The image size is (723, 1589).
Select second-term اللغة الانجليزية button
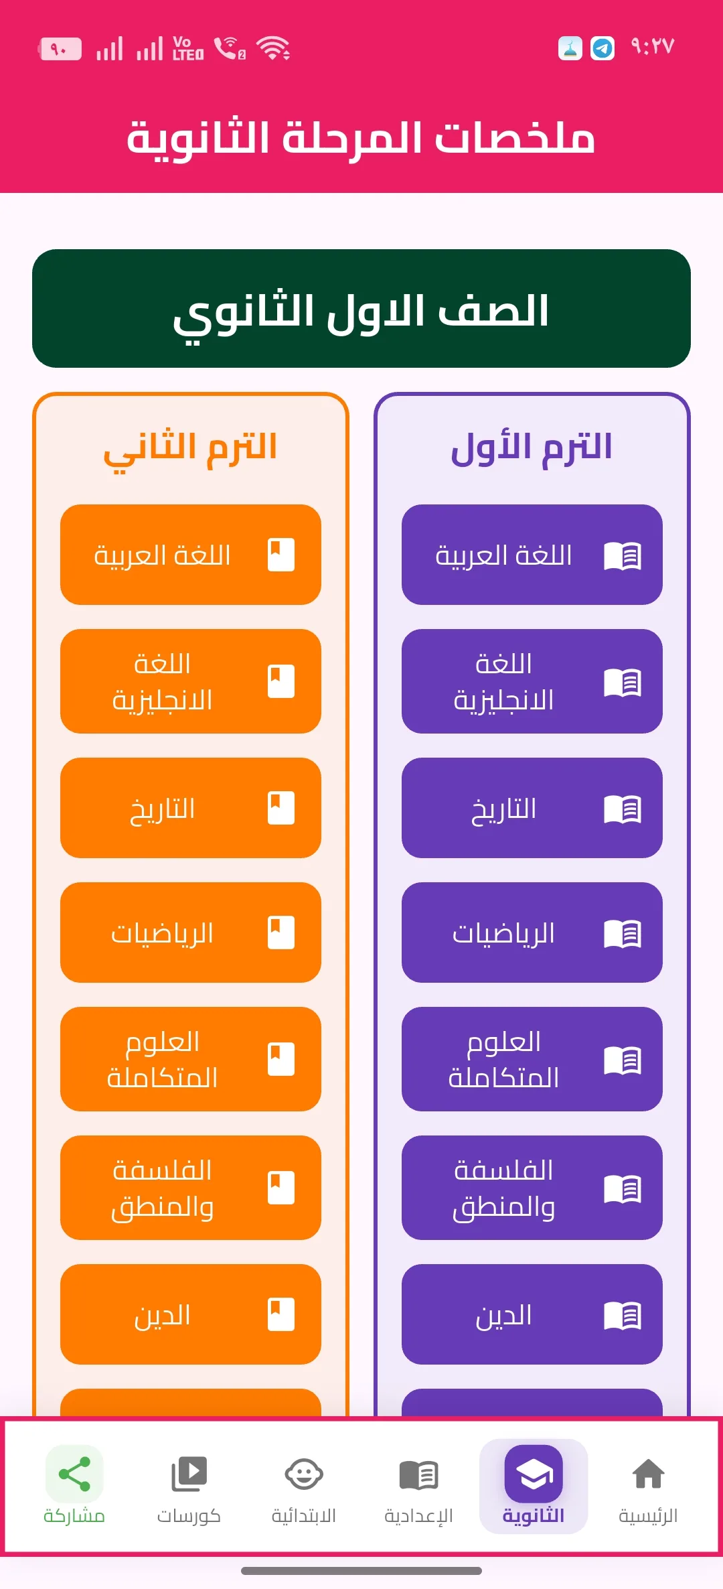tap(191, 681)
